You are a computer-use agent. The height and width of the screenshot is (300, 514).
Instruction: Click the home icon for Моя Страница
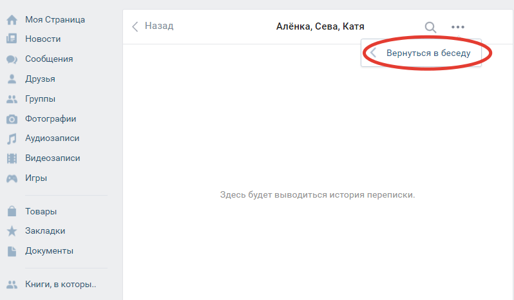[12, 19]
